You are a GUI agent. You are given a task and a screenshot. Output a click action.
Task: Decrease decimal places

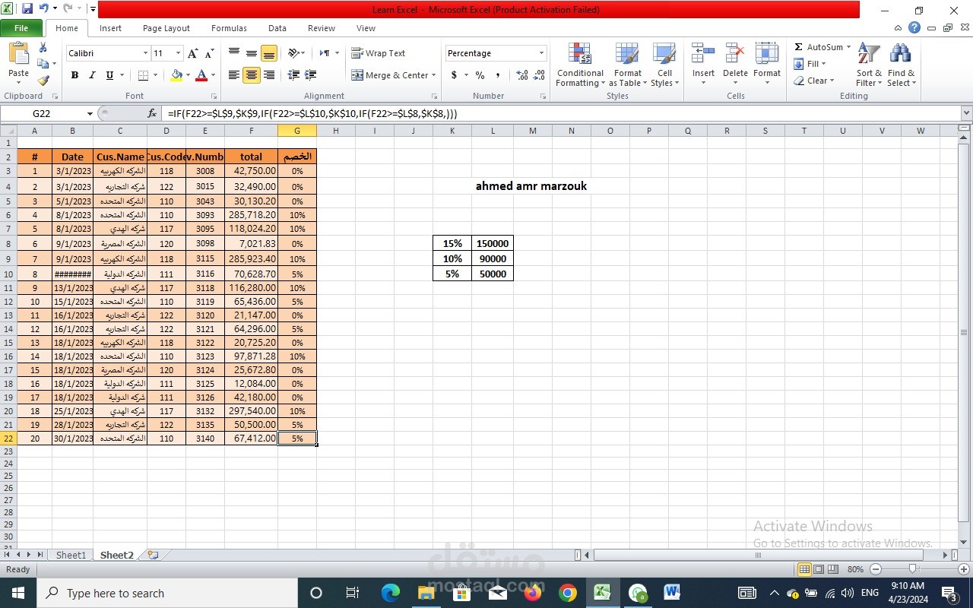click(x=539, y=75)
